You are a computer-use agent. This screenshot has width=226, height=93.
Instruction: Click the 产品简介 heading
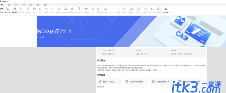pyautogui.click(x=101, y=61)
